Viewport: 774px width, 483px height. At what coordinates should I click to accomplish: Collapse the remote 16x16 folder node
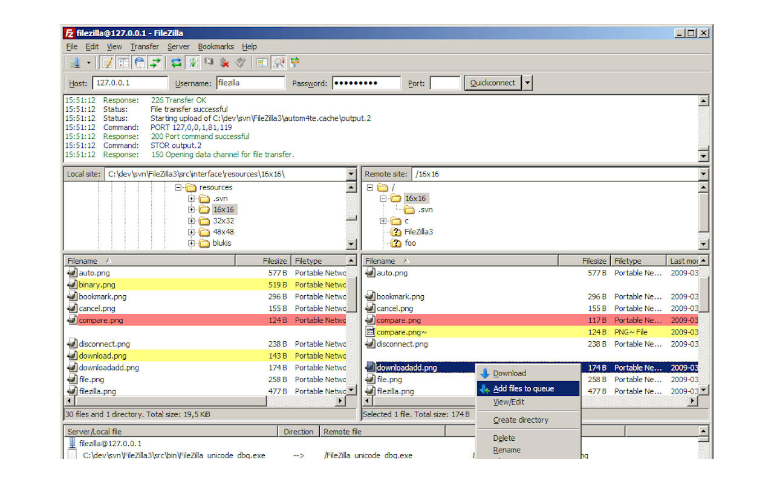[383, 199]
